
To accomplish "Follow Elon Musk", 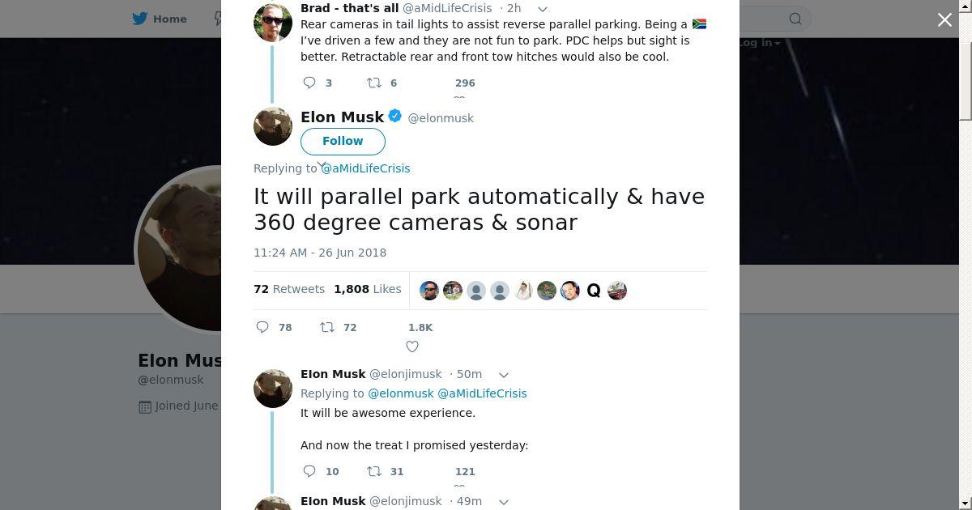I will [x=343, y=141].
